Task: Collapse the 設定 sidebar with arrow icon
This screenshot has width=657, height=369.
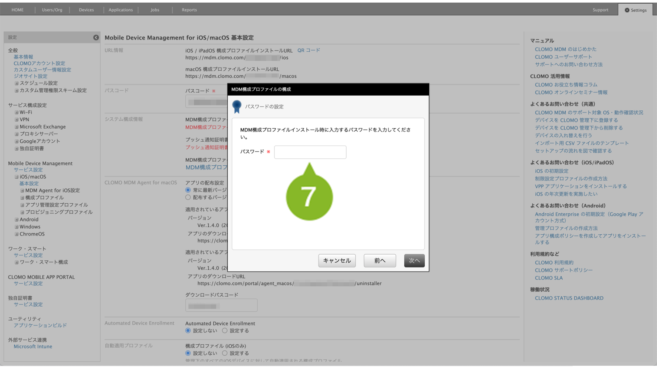Action: pyautogui.click(x=96, y=37)
